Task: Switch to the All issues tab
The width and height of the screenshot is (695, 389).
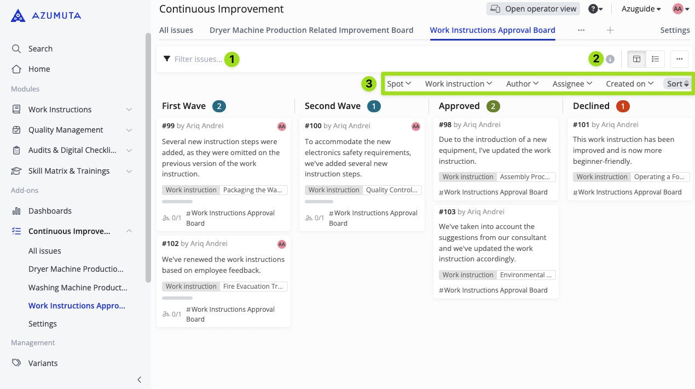Action: 176,30
